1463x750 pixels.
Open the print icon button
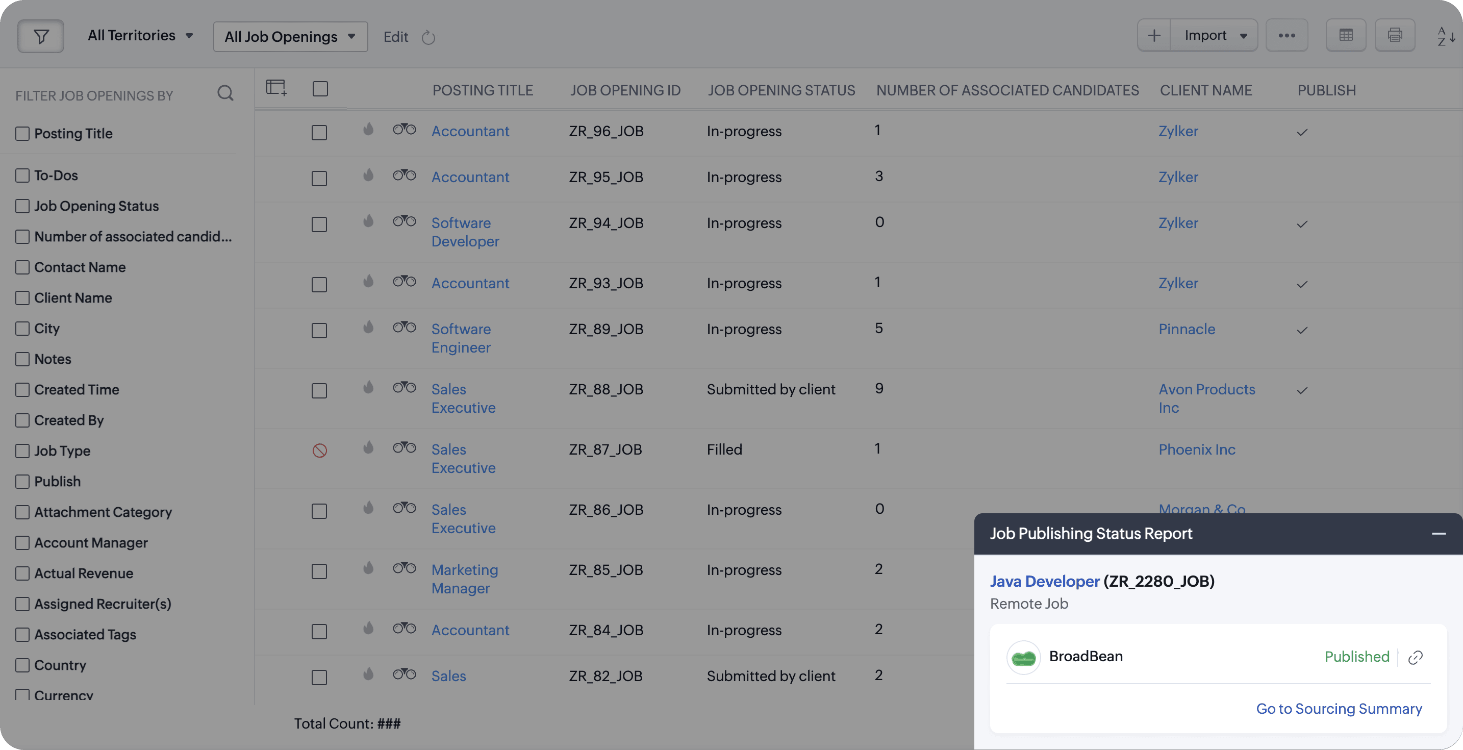(x=1394, y=35)
